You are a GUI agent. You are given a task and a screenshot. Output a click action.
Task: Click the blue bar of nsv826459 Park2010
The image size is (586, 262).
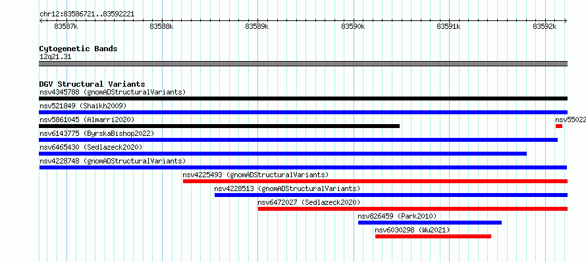430,223
